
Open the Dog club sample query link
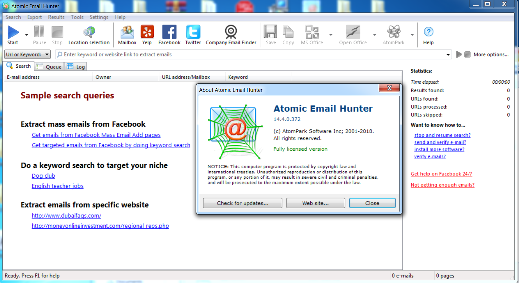(x=43, y=176)
